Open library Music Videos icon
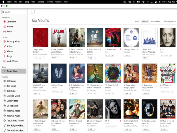The width and height of the screenshot is (177, 133). (4, 61)
